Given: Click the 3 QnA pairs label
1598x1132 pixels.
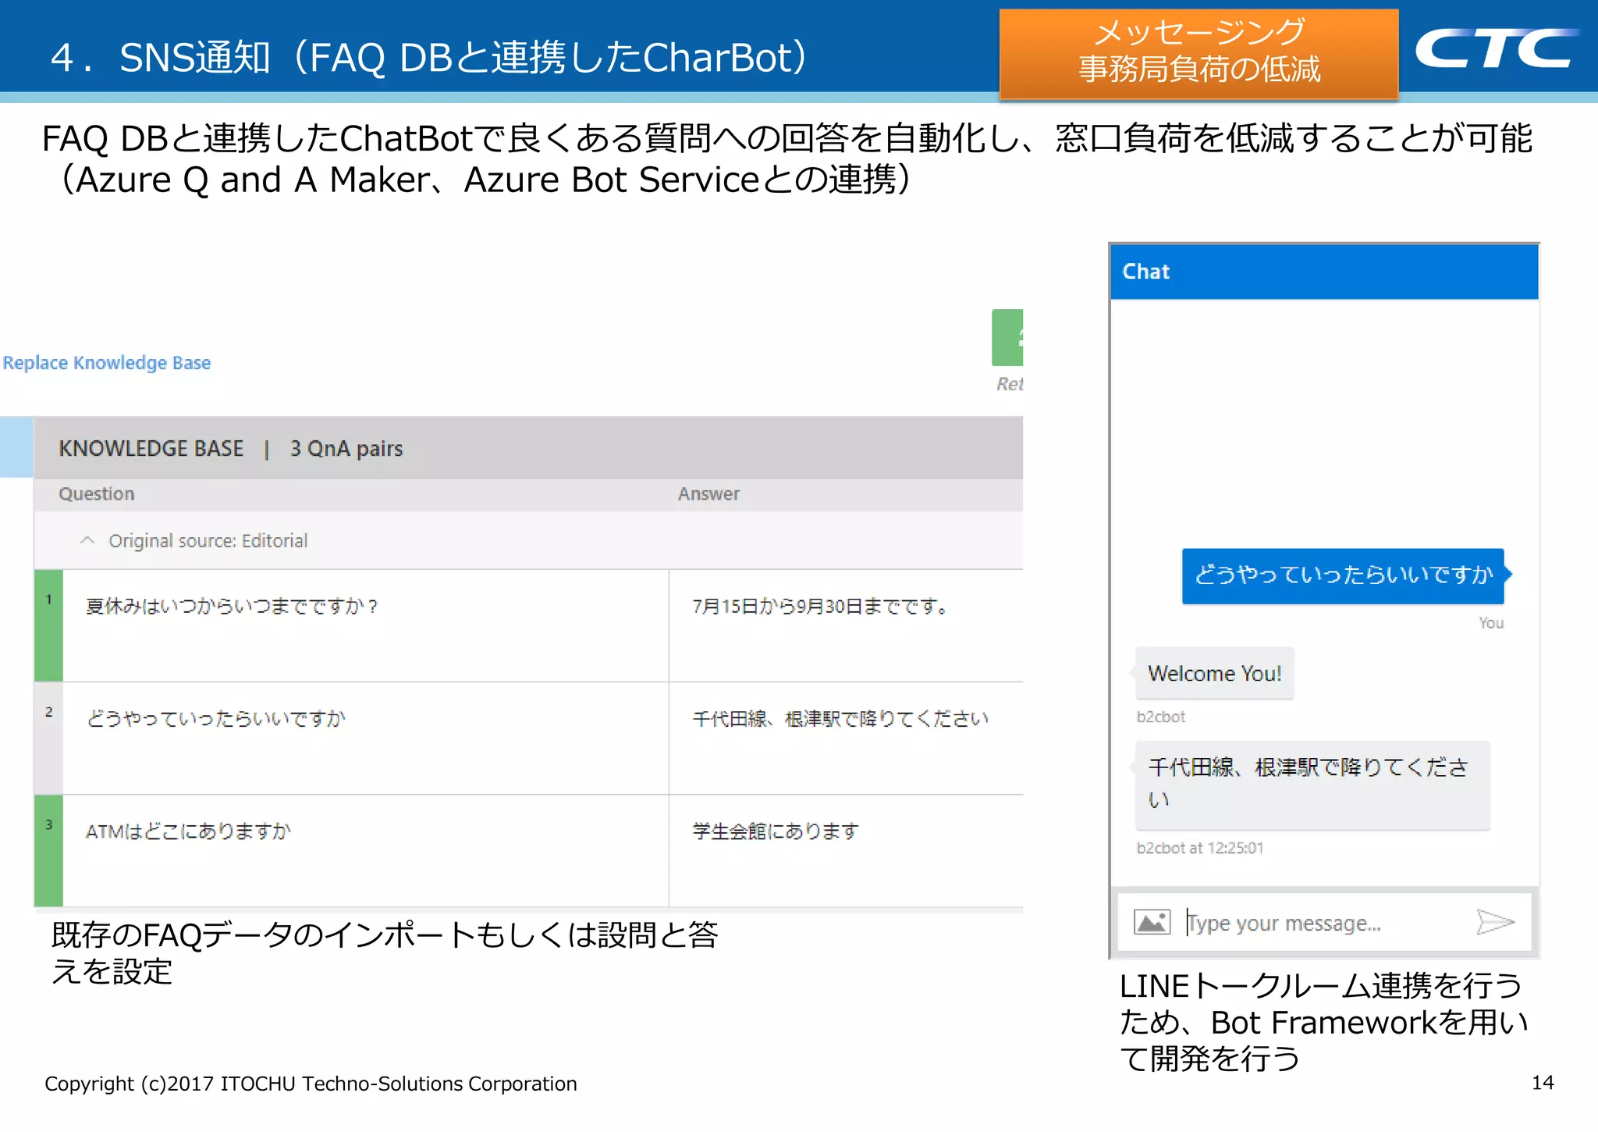Looking at the screenshot, I should (346, 449).
